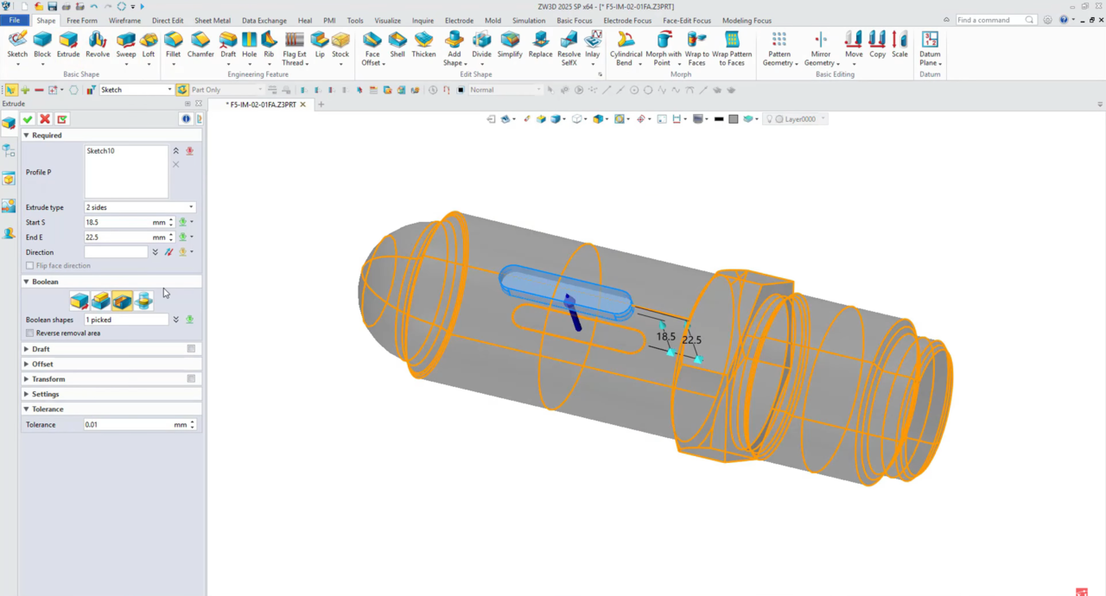Viewport: 1106px width, 596px height.
Task: Toggle the Draft section checkbox
Action: pos(191,349)
